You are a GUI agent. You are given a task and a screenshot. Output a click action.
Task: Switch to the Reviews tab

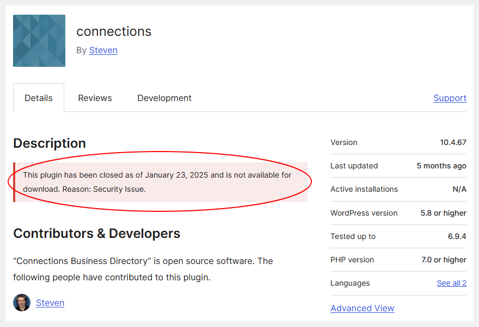tap(95, 98)
